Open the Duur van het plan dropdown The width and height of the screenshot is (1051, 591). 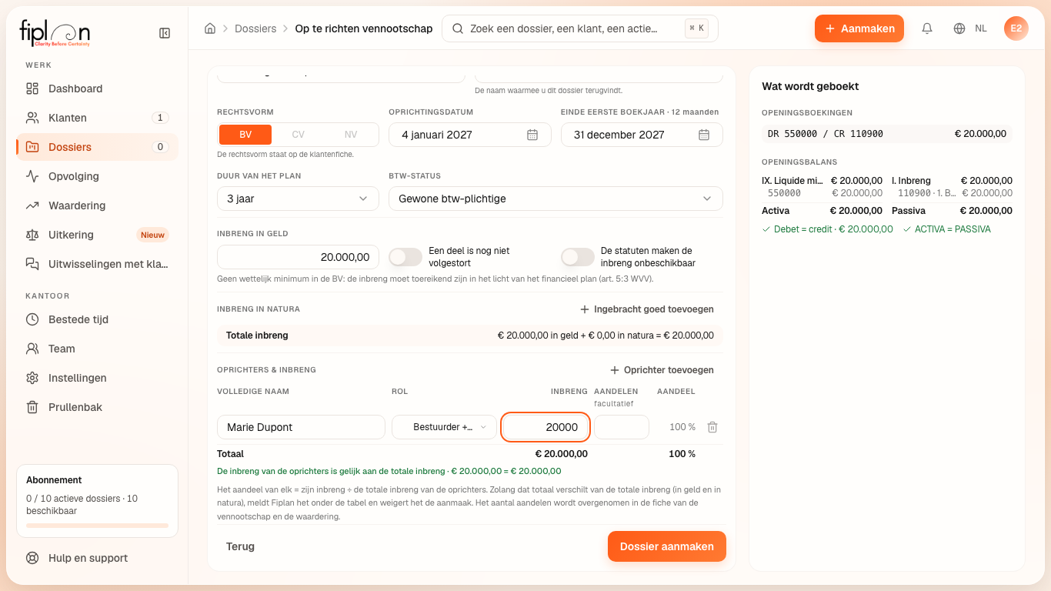coord(298,199)
